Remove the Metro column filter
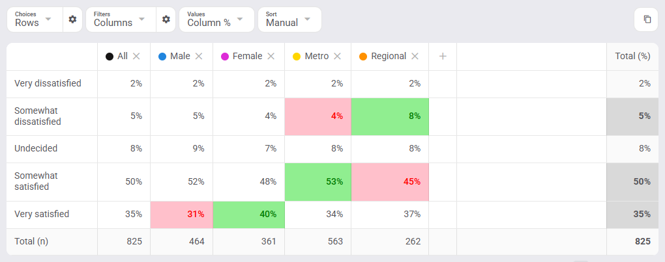This screenshot has height=262, width=665. [337, 56]
